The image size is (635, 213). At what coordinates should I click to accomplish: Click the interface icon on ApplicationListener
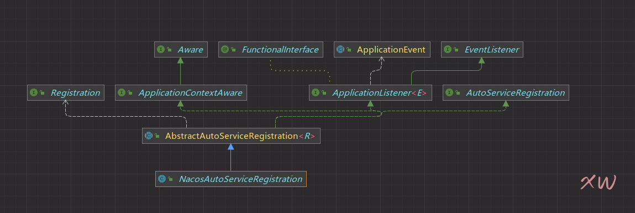(316, 92)
